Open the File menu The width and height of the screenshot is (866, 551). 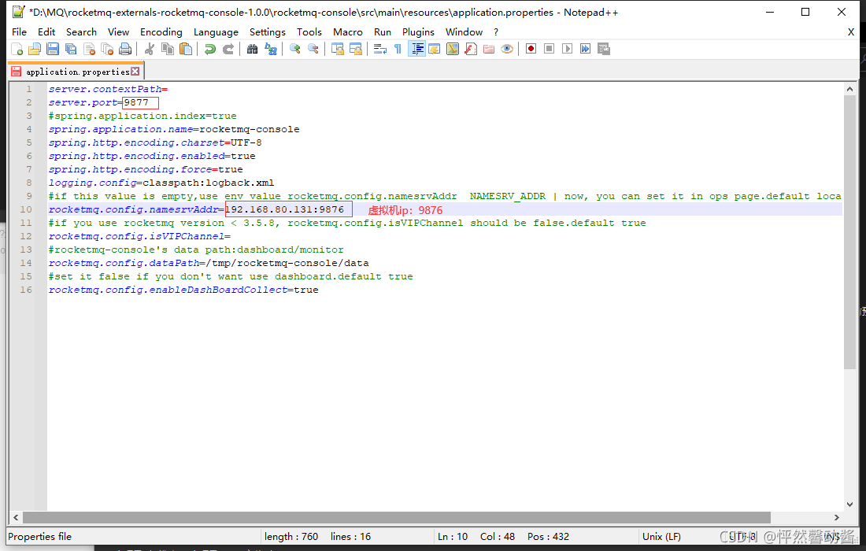(x=20, y=32)
